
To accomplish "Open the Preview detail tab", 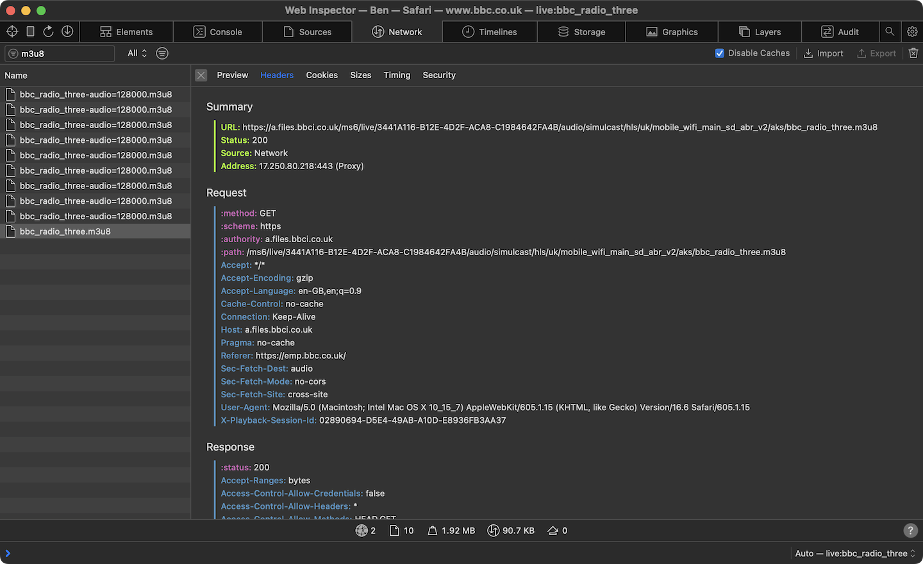I will pyautogui.click(x=232, y=75).
